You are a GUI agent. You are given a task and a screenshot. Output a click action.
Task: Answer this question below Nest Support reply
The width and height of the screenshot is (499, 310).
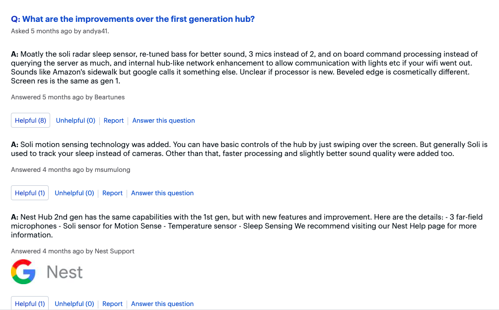click(162, 304)
